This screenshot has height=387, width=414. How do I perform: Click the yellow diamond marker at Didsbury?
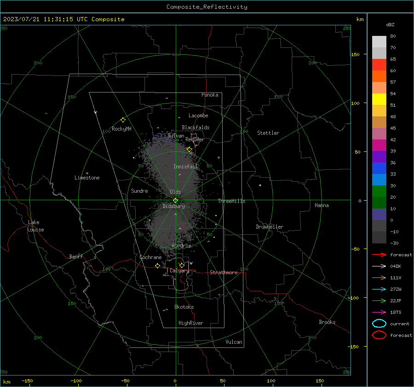(175, 201)
